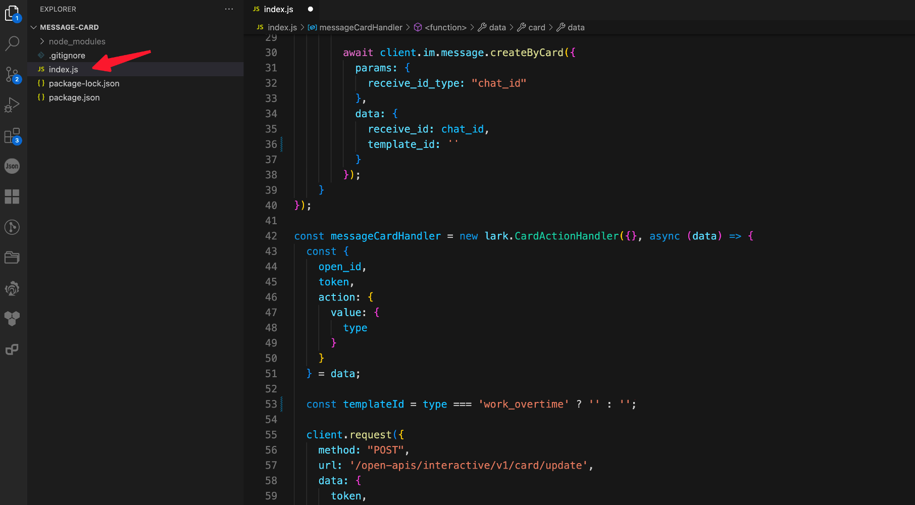The image size is (915, 505).
Task: Click the unsaved dot on index.js tab
Action: 311,9
